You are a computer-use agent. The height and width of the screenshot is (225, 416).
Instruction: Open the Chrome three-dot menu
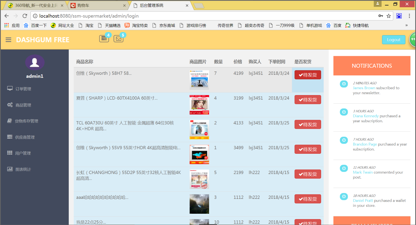click(x=409, y=16)
